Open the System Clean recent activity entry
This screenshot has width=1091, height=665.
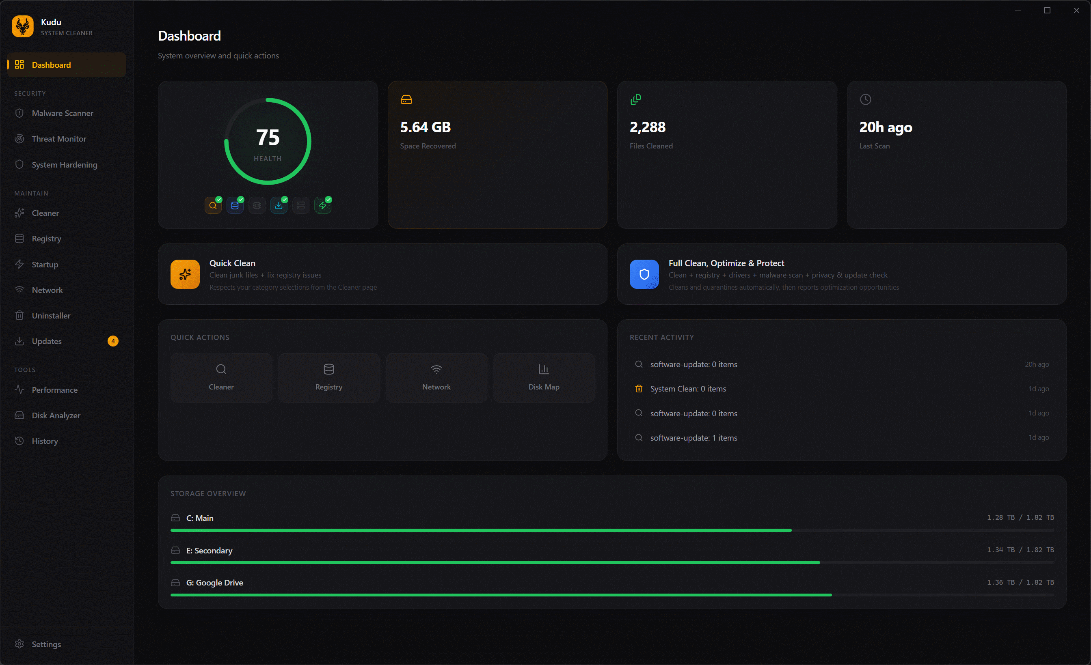(688, 389)
